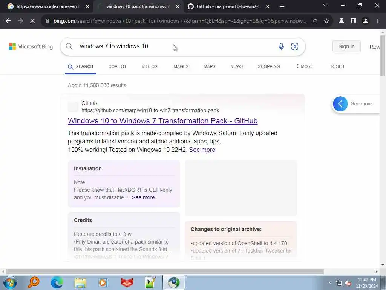This screenshot has width=386, height=290.
Task: Open the MAPS results tab
Action: click(x=210, y=66)
